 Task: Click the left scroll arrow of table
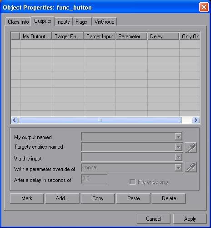(15, 120)
